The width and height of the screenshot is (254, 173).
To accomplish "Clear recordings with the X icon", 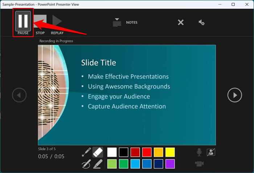I will coord(181,23).
